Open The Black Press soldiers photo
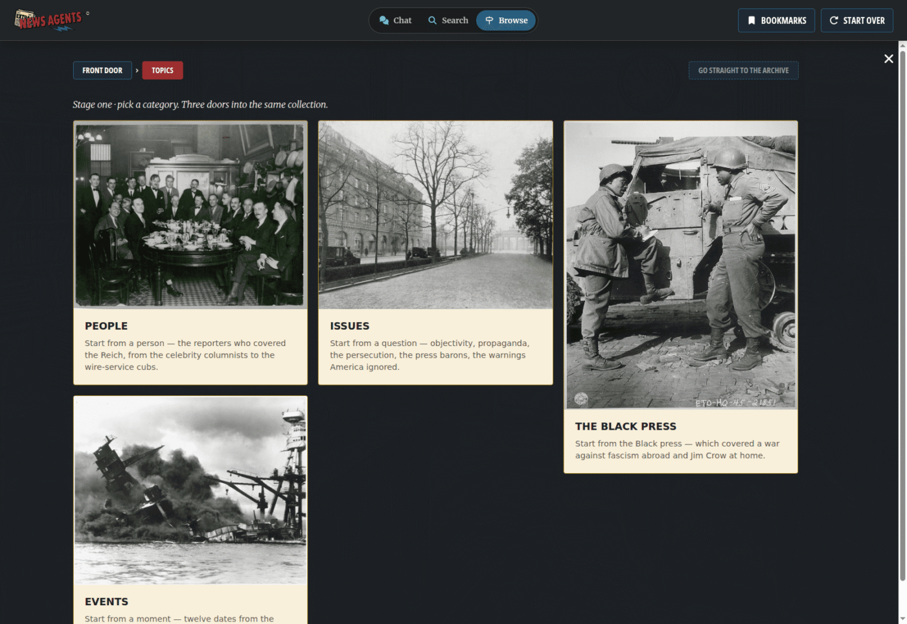This screenshot has width=907, height=624. click(x=681, y=265)
